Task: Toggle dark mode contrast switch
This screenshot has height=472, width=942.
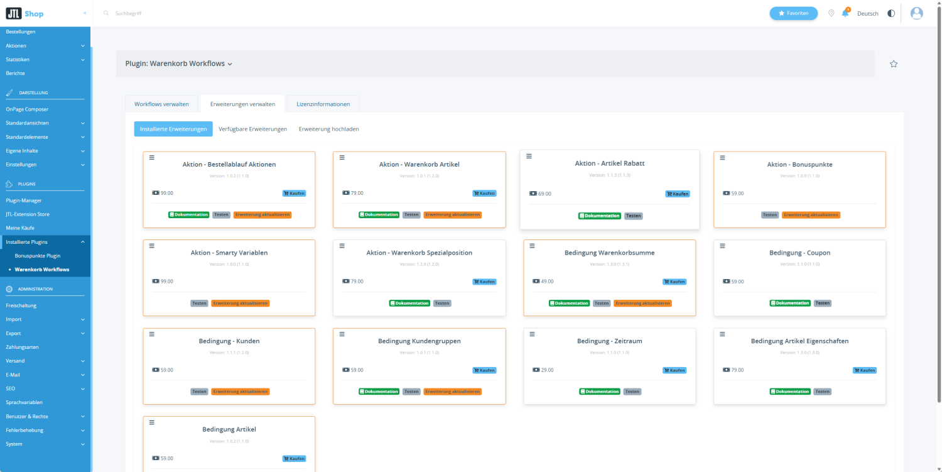Action: [891, 13]
